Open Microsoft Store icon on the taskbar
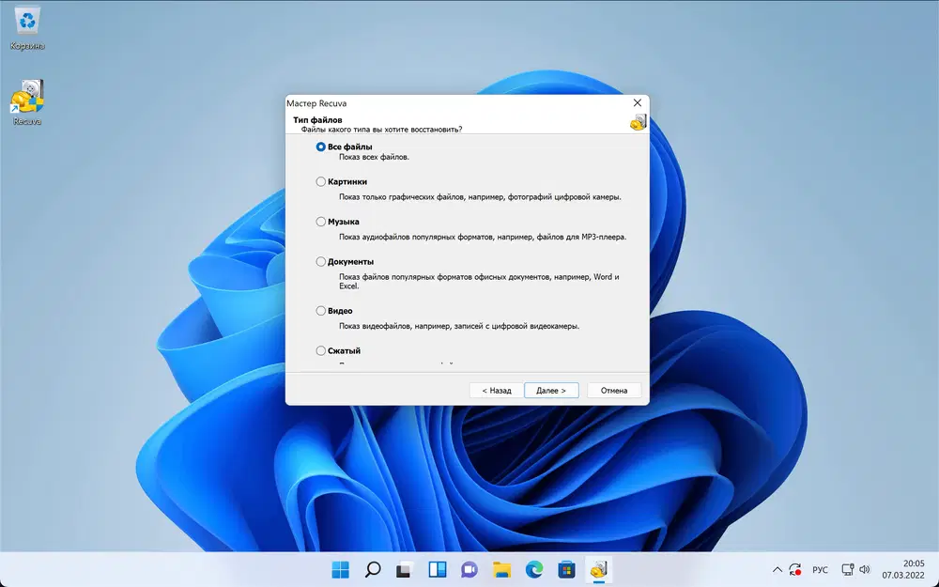 point(566,570)
